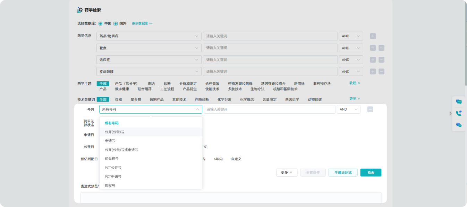Click keyword input on 药品/物质名 row
Screen dimensions: 467x207
click(270, 36)
